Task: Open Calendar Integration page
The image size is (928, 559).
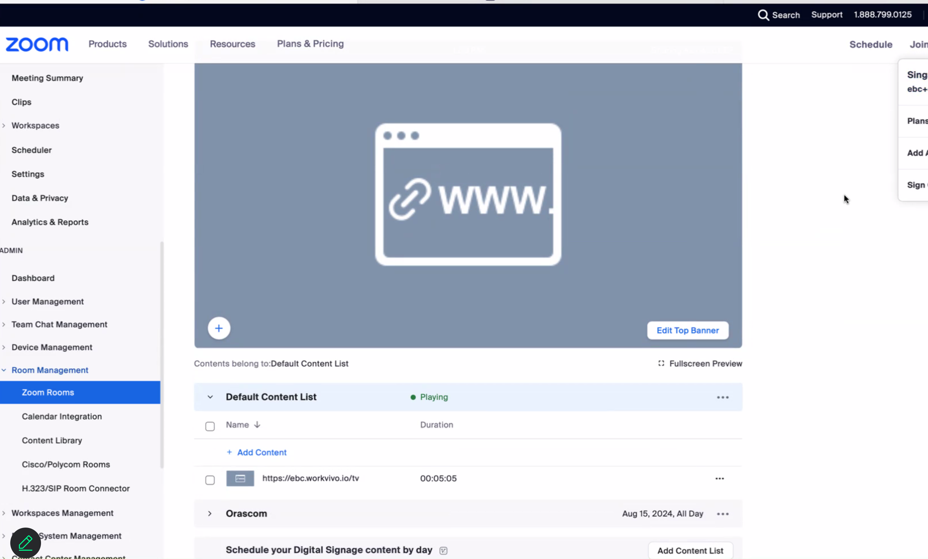Action: (62, 417)
